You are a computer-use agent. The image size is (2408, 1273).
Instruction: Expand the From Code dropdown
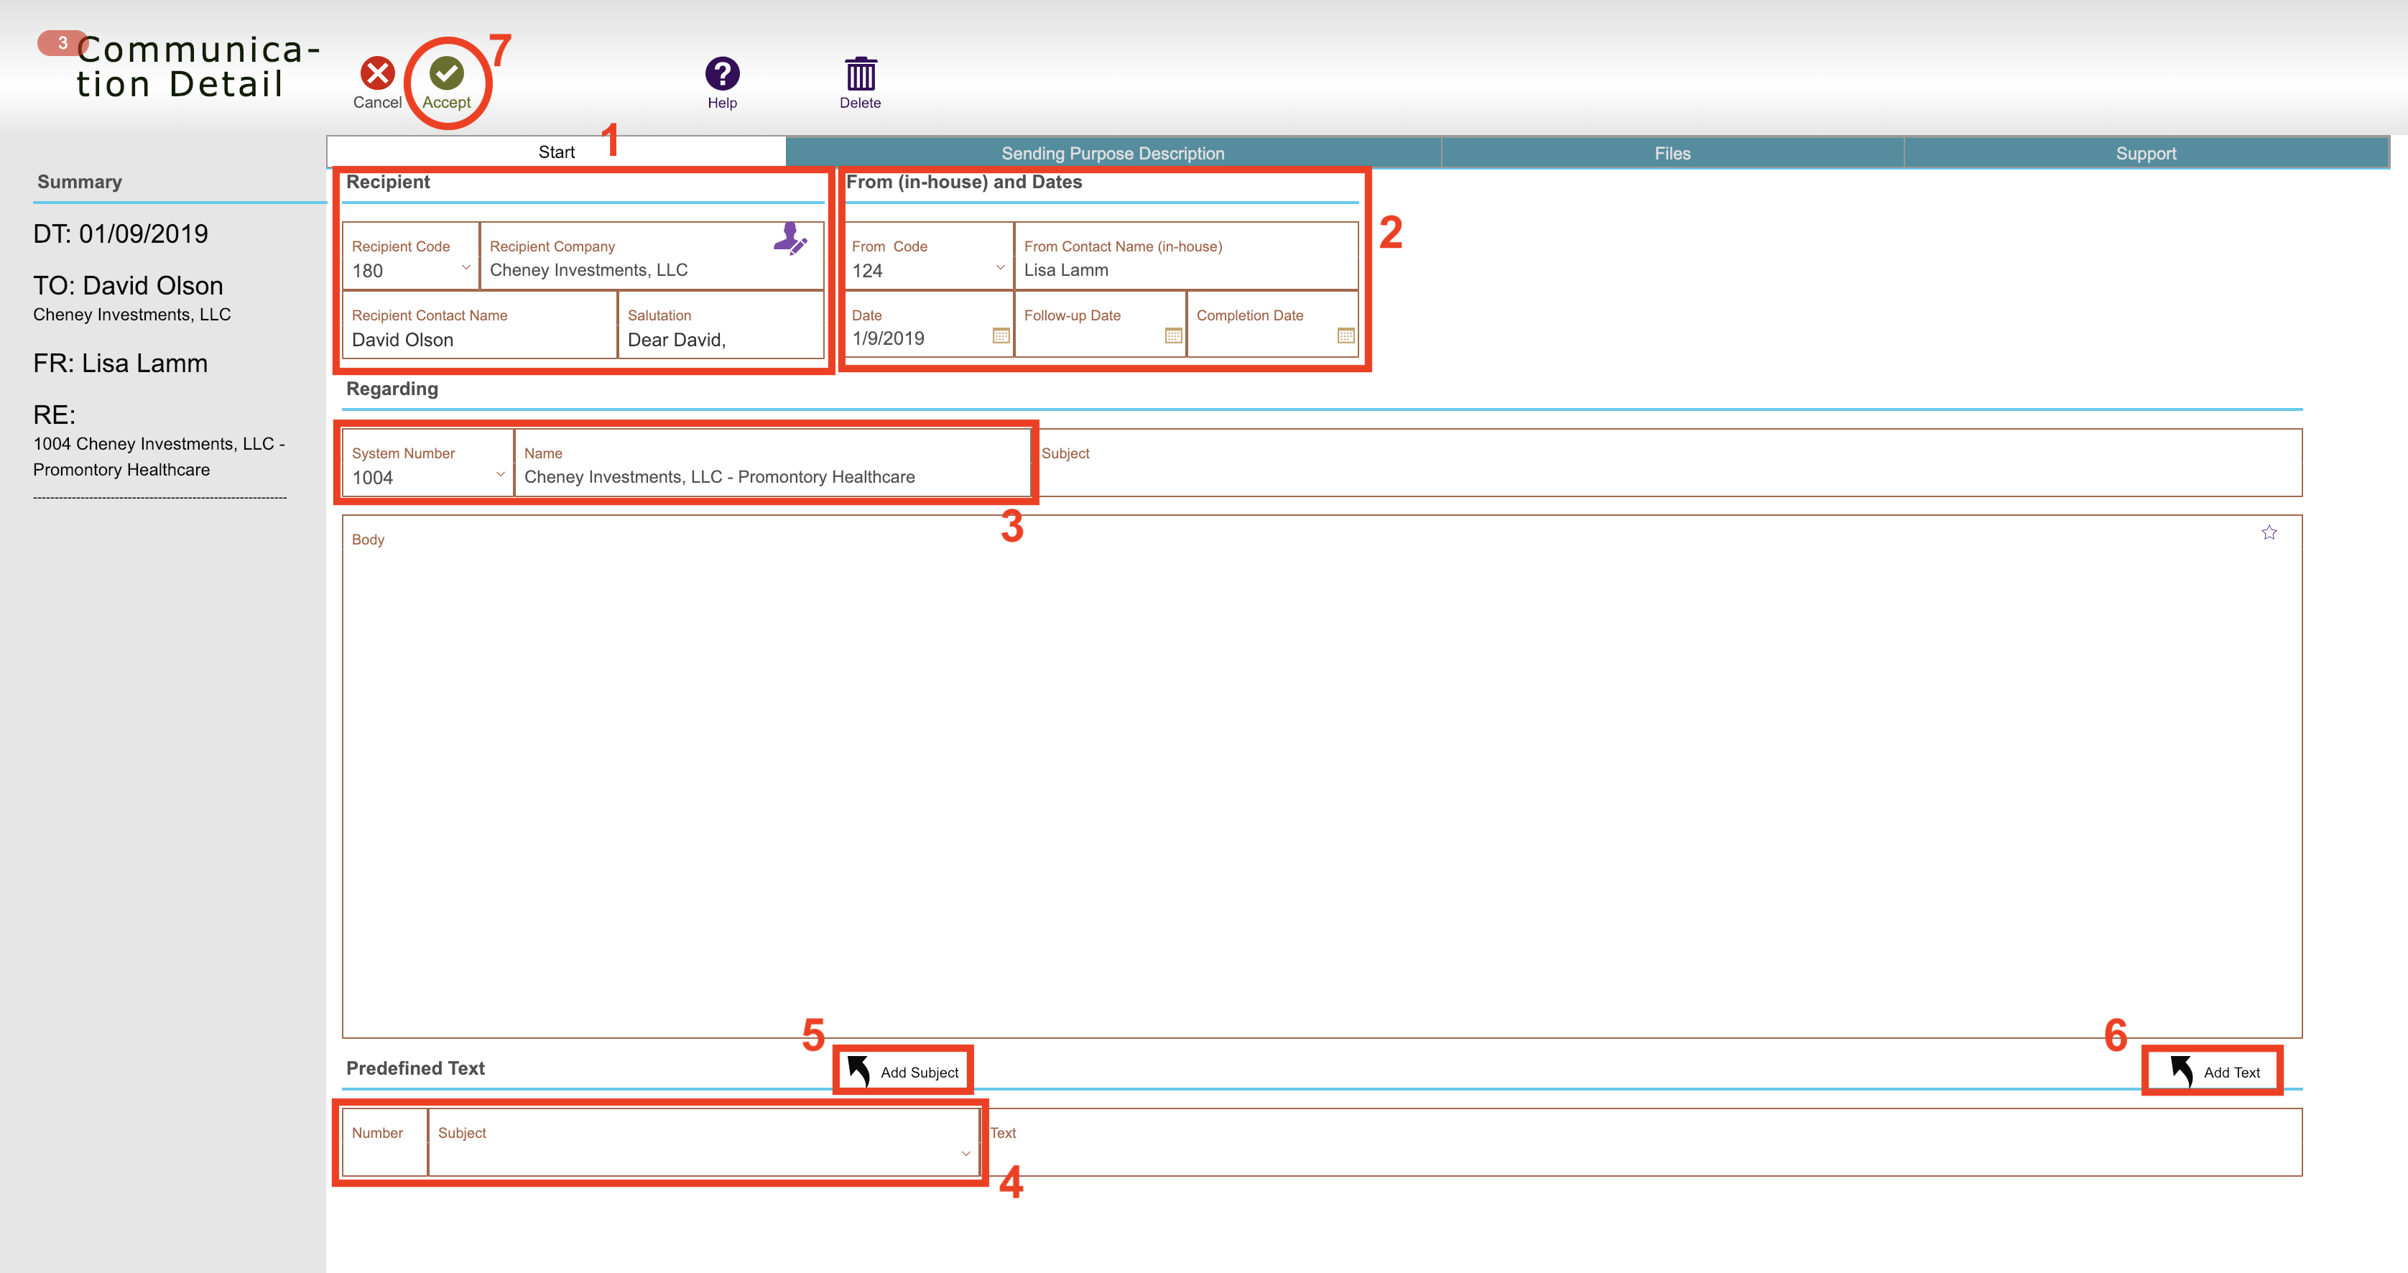[x=1000, y=268]
